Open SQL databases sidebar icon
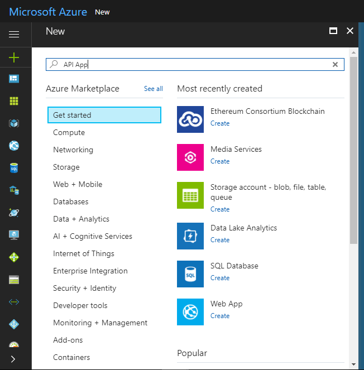Viewport: 364px width, 370px height. click(x=14, y=167)
